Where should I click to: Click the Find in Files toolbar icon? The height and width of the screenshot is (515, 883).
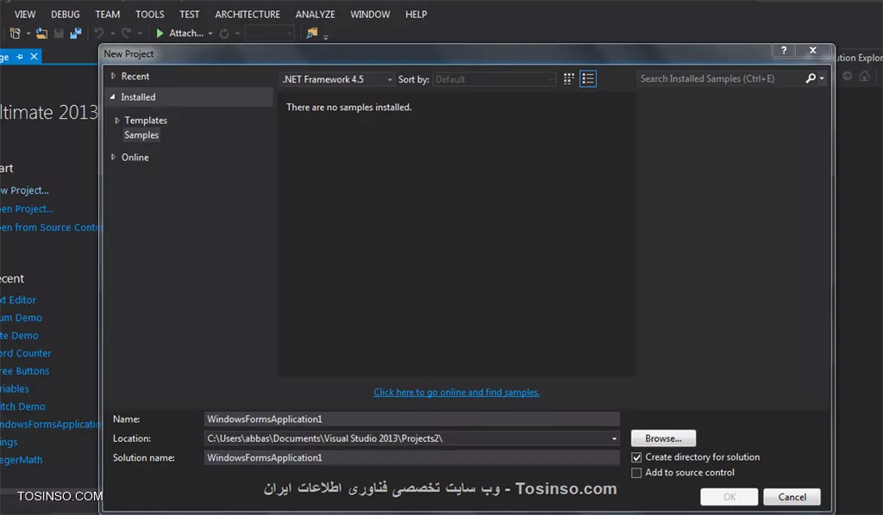pos(311,34)
